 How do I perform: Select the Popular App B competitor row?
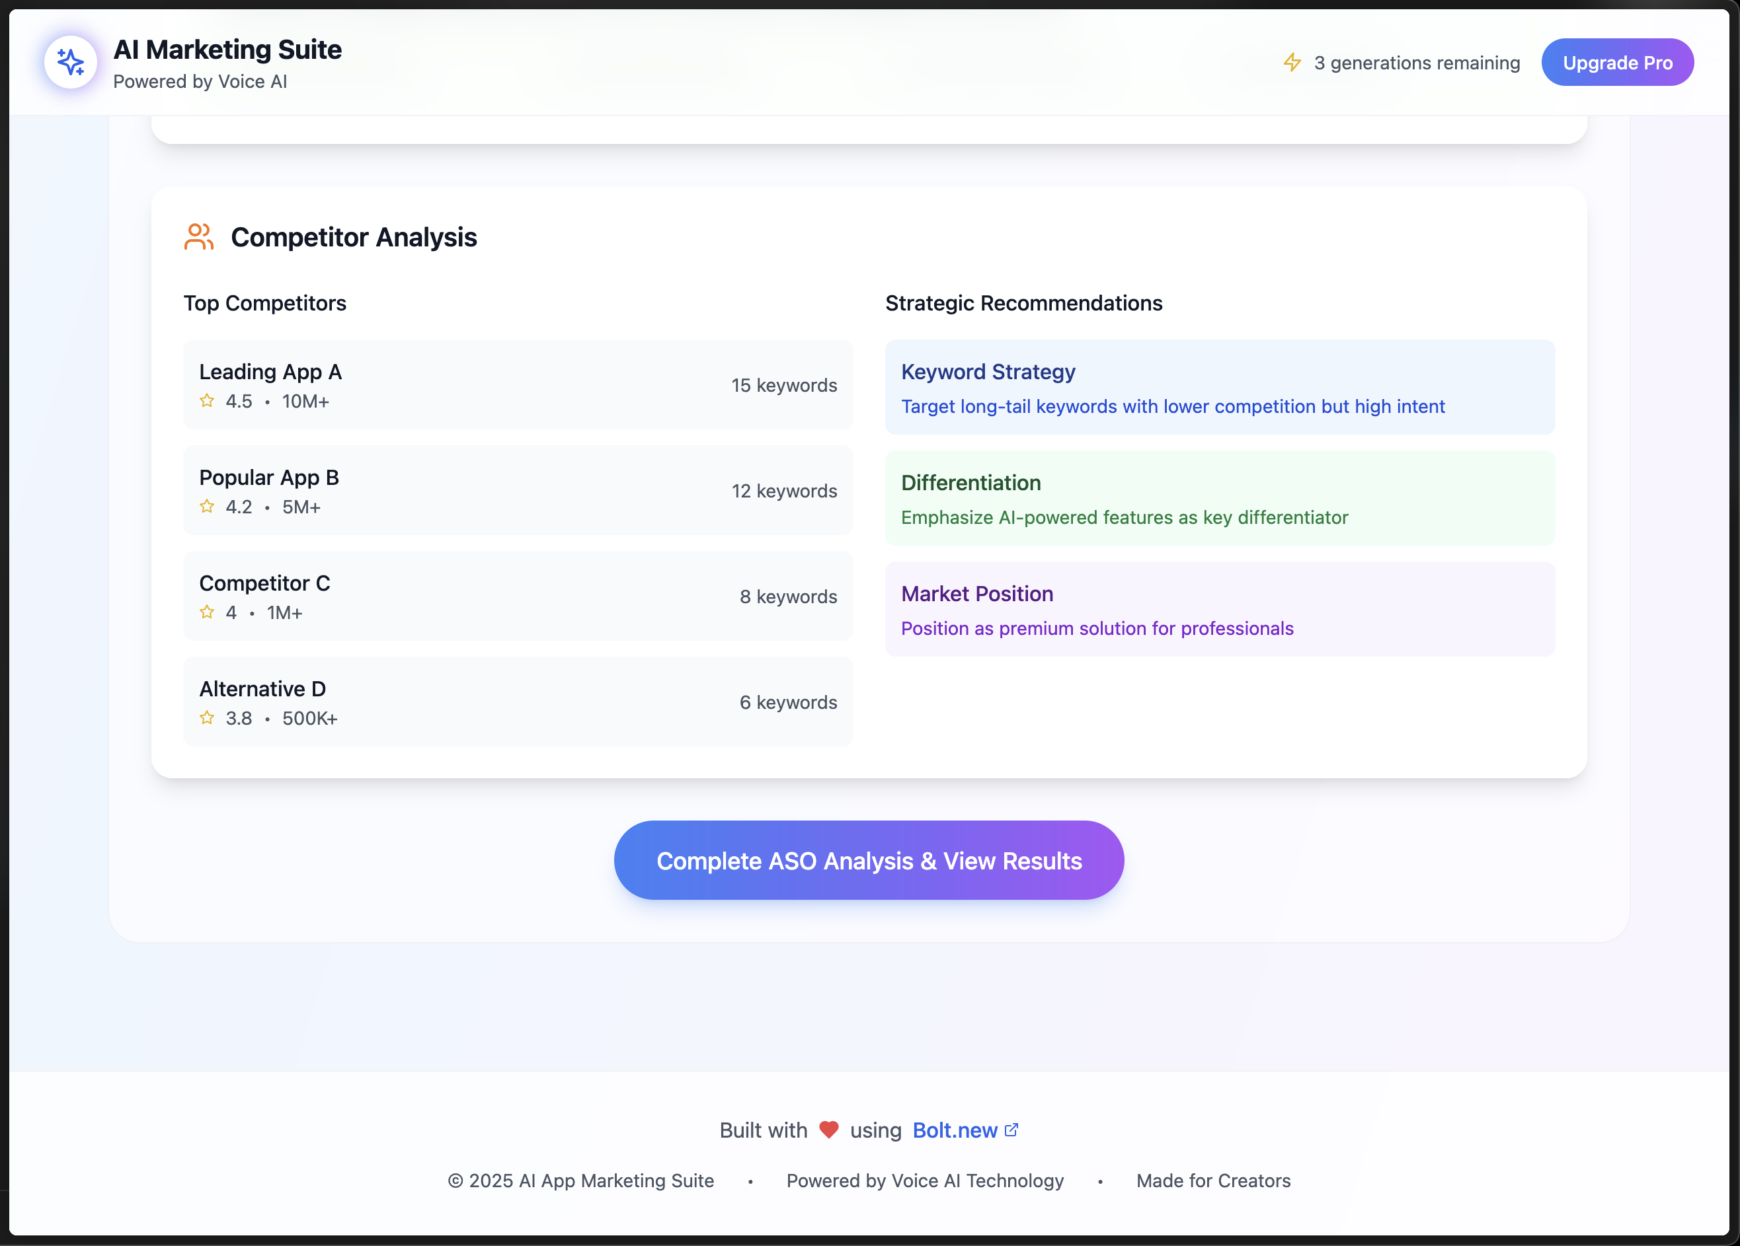518,491
